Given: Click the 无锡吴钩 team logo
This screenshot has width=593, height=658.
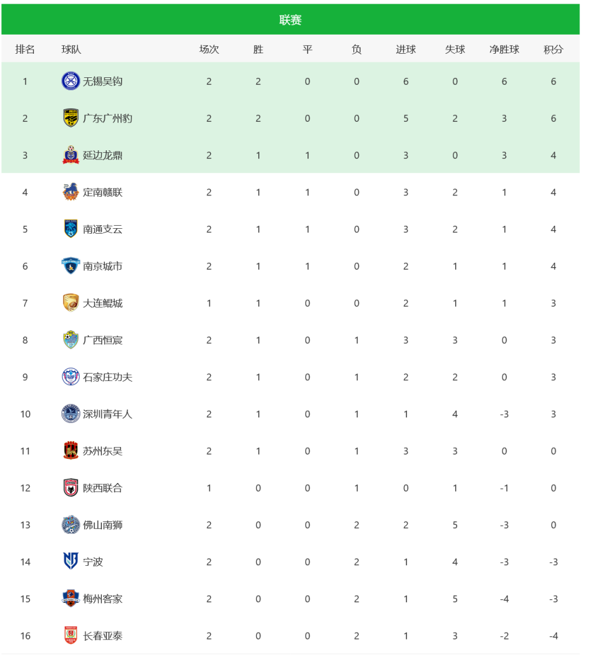Looking at the screenshot, I should click(71, 81).
